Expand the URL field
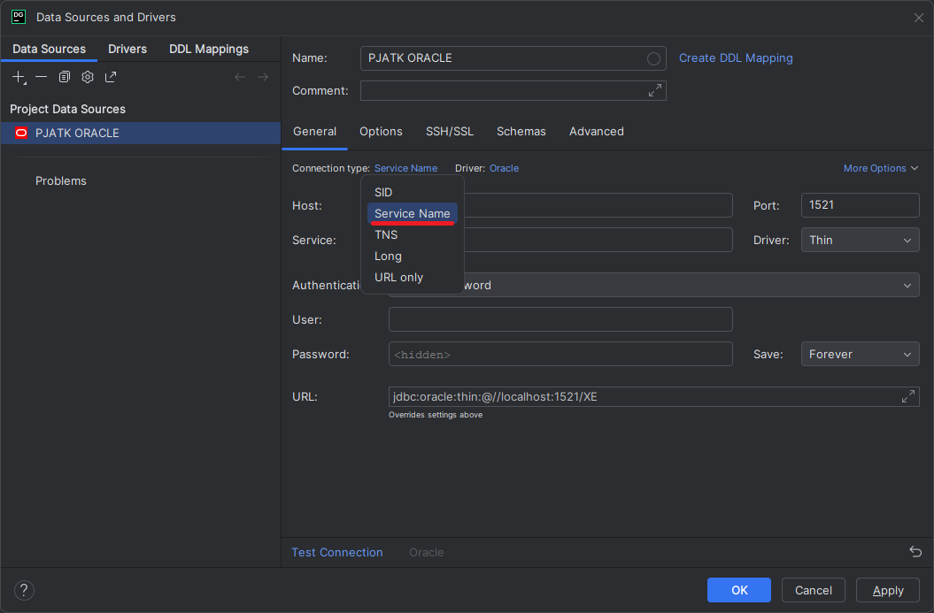Screen dimensions: 934x613 click(x=907, y=396)
